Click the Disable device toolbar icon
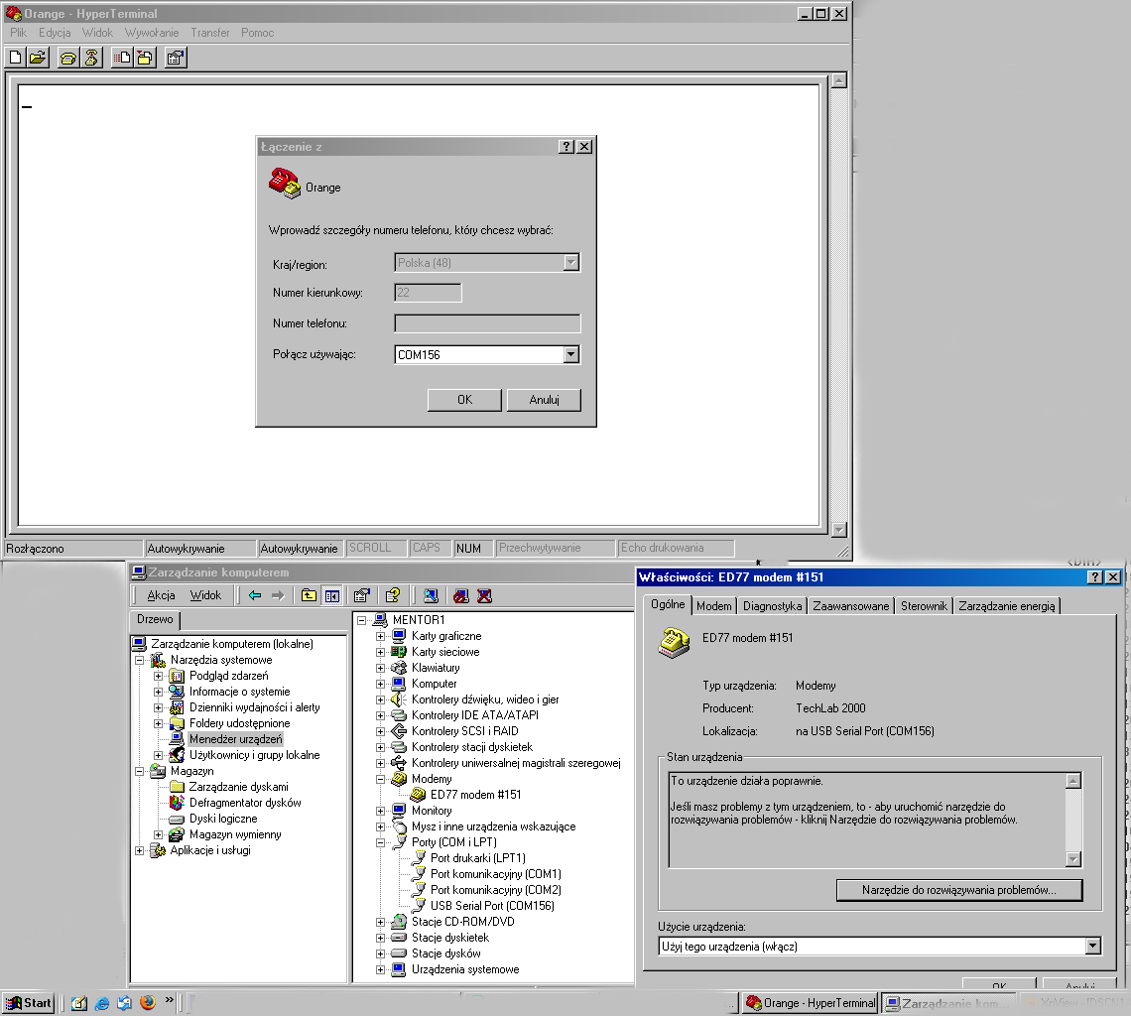 [x=461, y=595]
